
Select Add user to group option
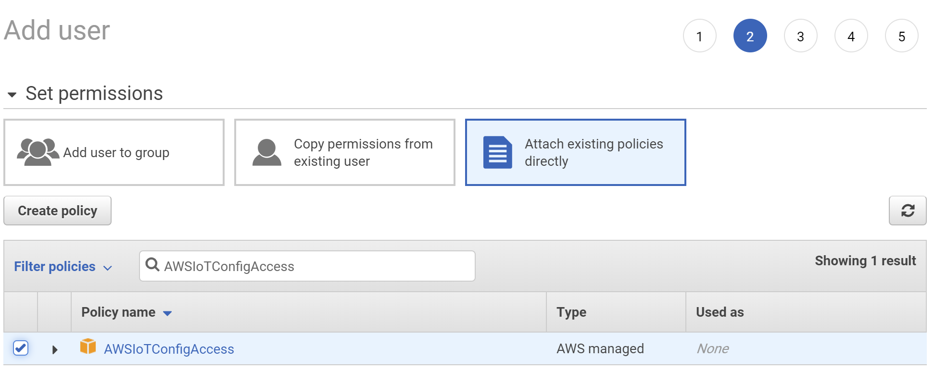pos(114,152)
